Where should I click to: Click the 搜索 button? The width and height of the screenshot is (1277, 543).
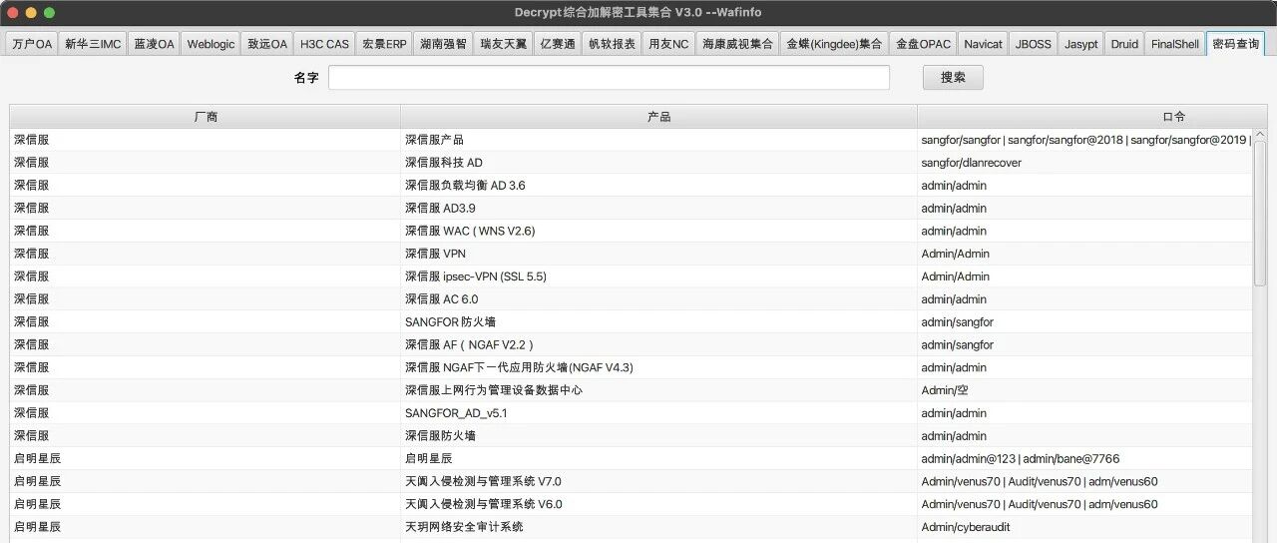pos(953,77)
